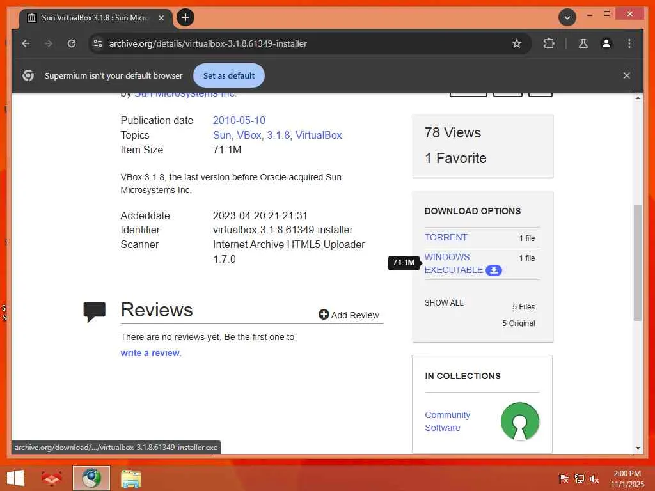
Task: Open the VirtualBox topic link
Action: [319, 136]
